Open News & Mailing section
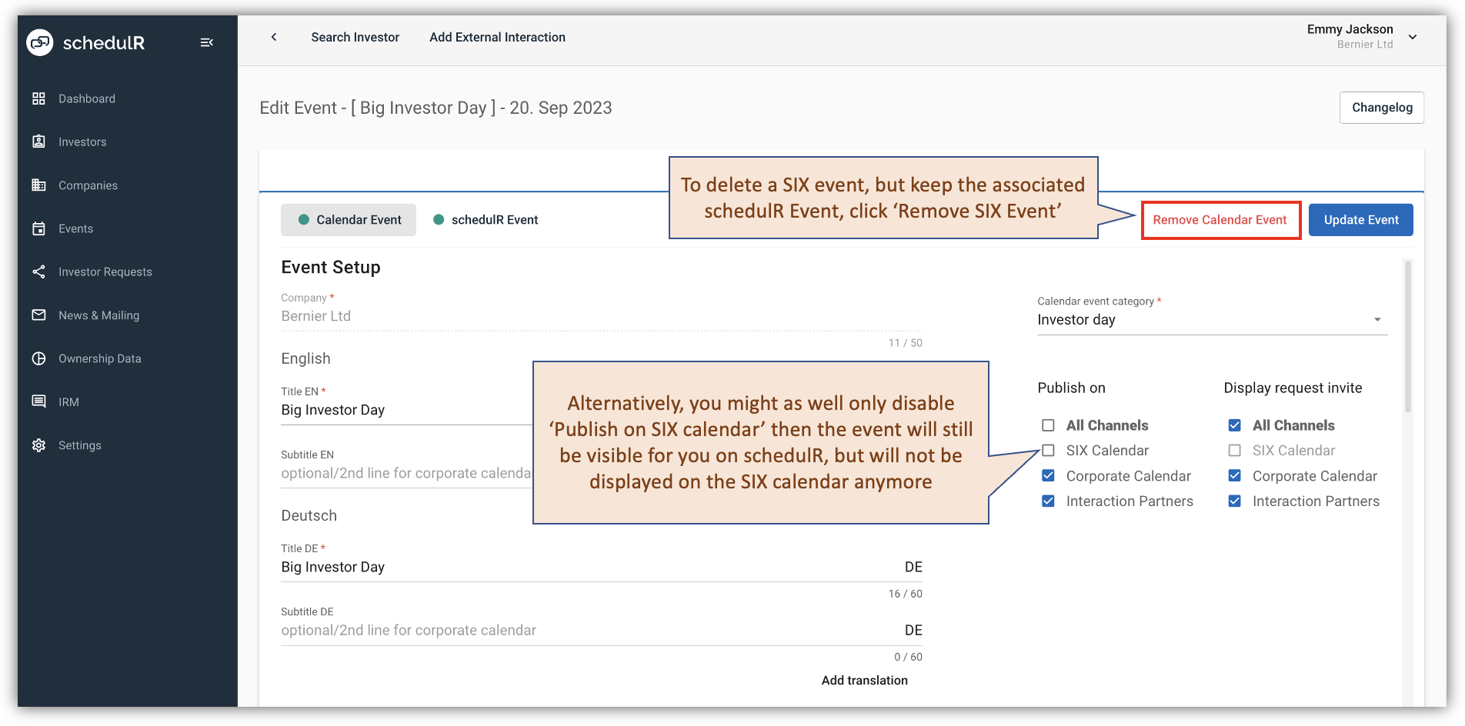The height and width of the screenshot is (726, 1465). pyautogui.click(x=98, y=315)
